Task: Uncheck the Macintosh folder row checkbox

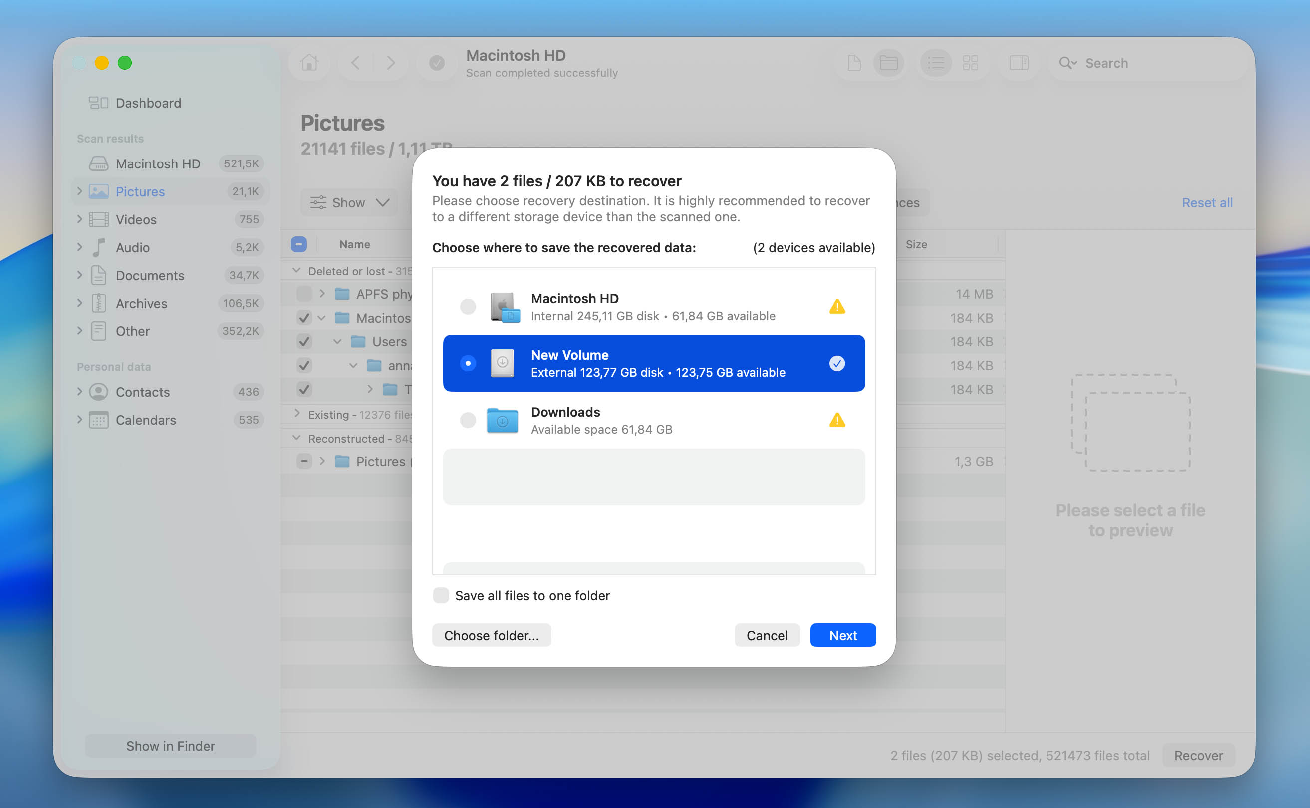Action: pyautogui.click(x=304, y=318)
